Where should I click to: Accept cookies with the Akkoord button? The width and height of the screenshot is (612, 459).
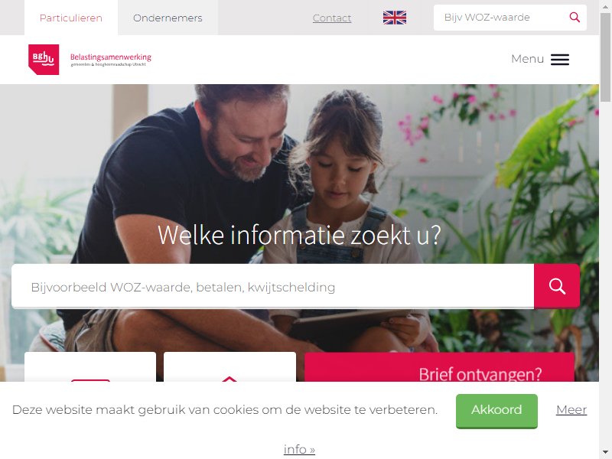point(496,410)
